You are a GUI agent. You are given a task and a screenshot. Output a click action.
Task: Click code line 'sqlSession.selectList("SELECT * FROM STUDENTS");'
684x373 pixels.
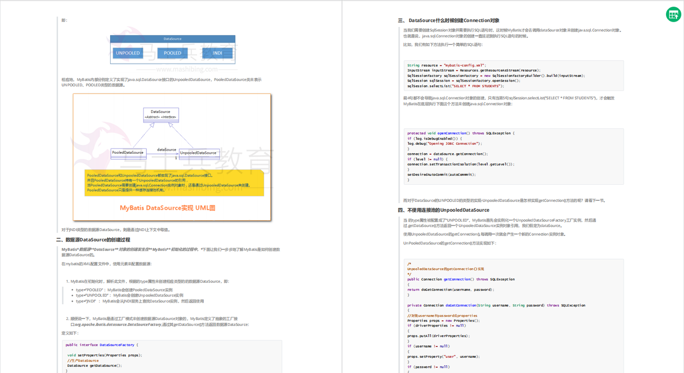pyautogui.click(x=455, y=86)
